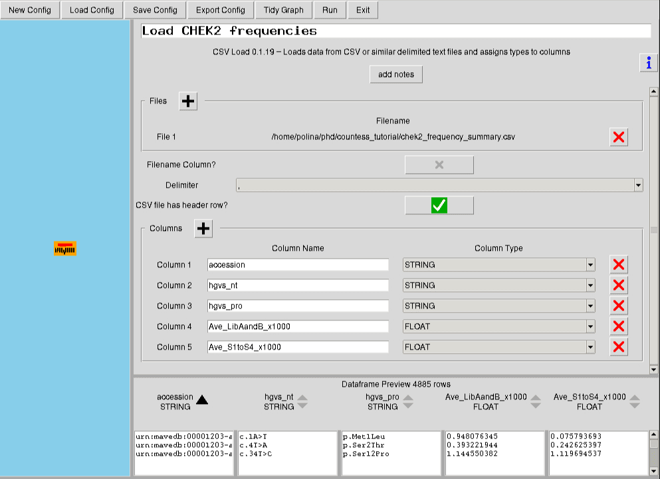Click preview table scrollbar down arrow

[654, 471]
